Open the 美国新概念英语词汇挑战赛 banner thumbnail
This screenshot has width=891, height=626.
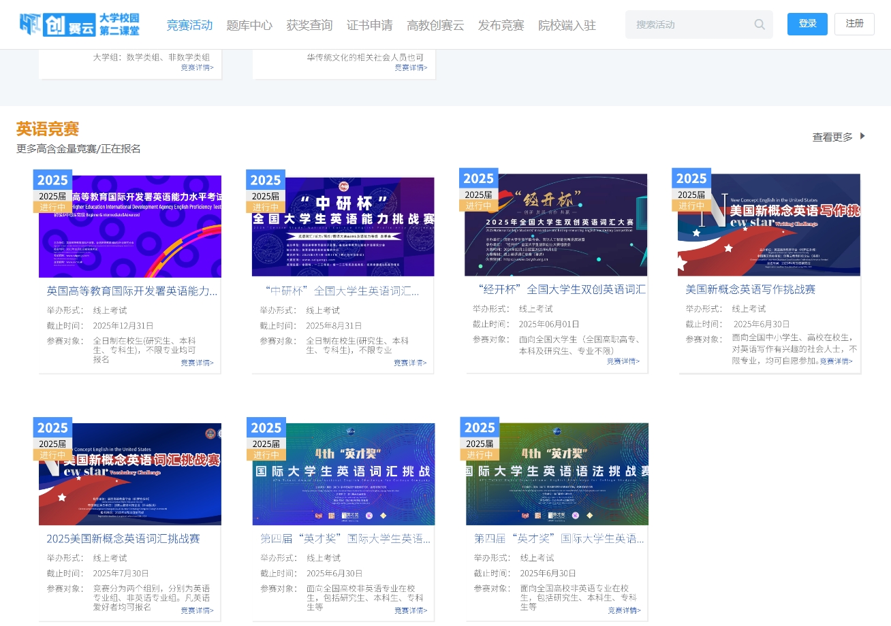[x=130, y=474]
